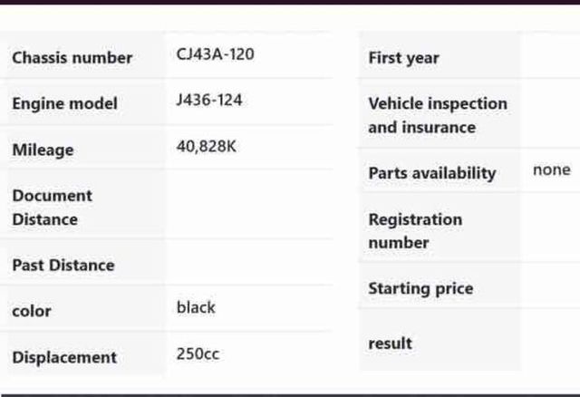Click the Vehicle inspection and insurance label
The width and height of the screenshot is (580, 397).
(437, 115)
